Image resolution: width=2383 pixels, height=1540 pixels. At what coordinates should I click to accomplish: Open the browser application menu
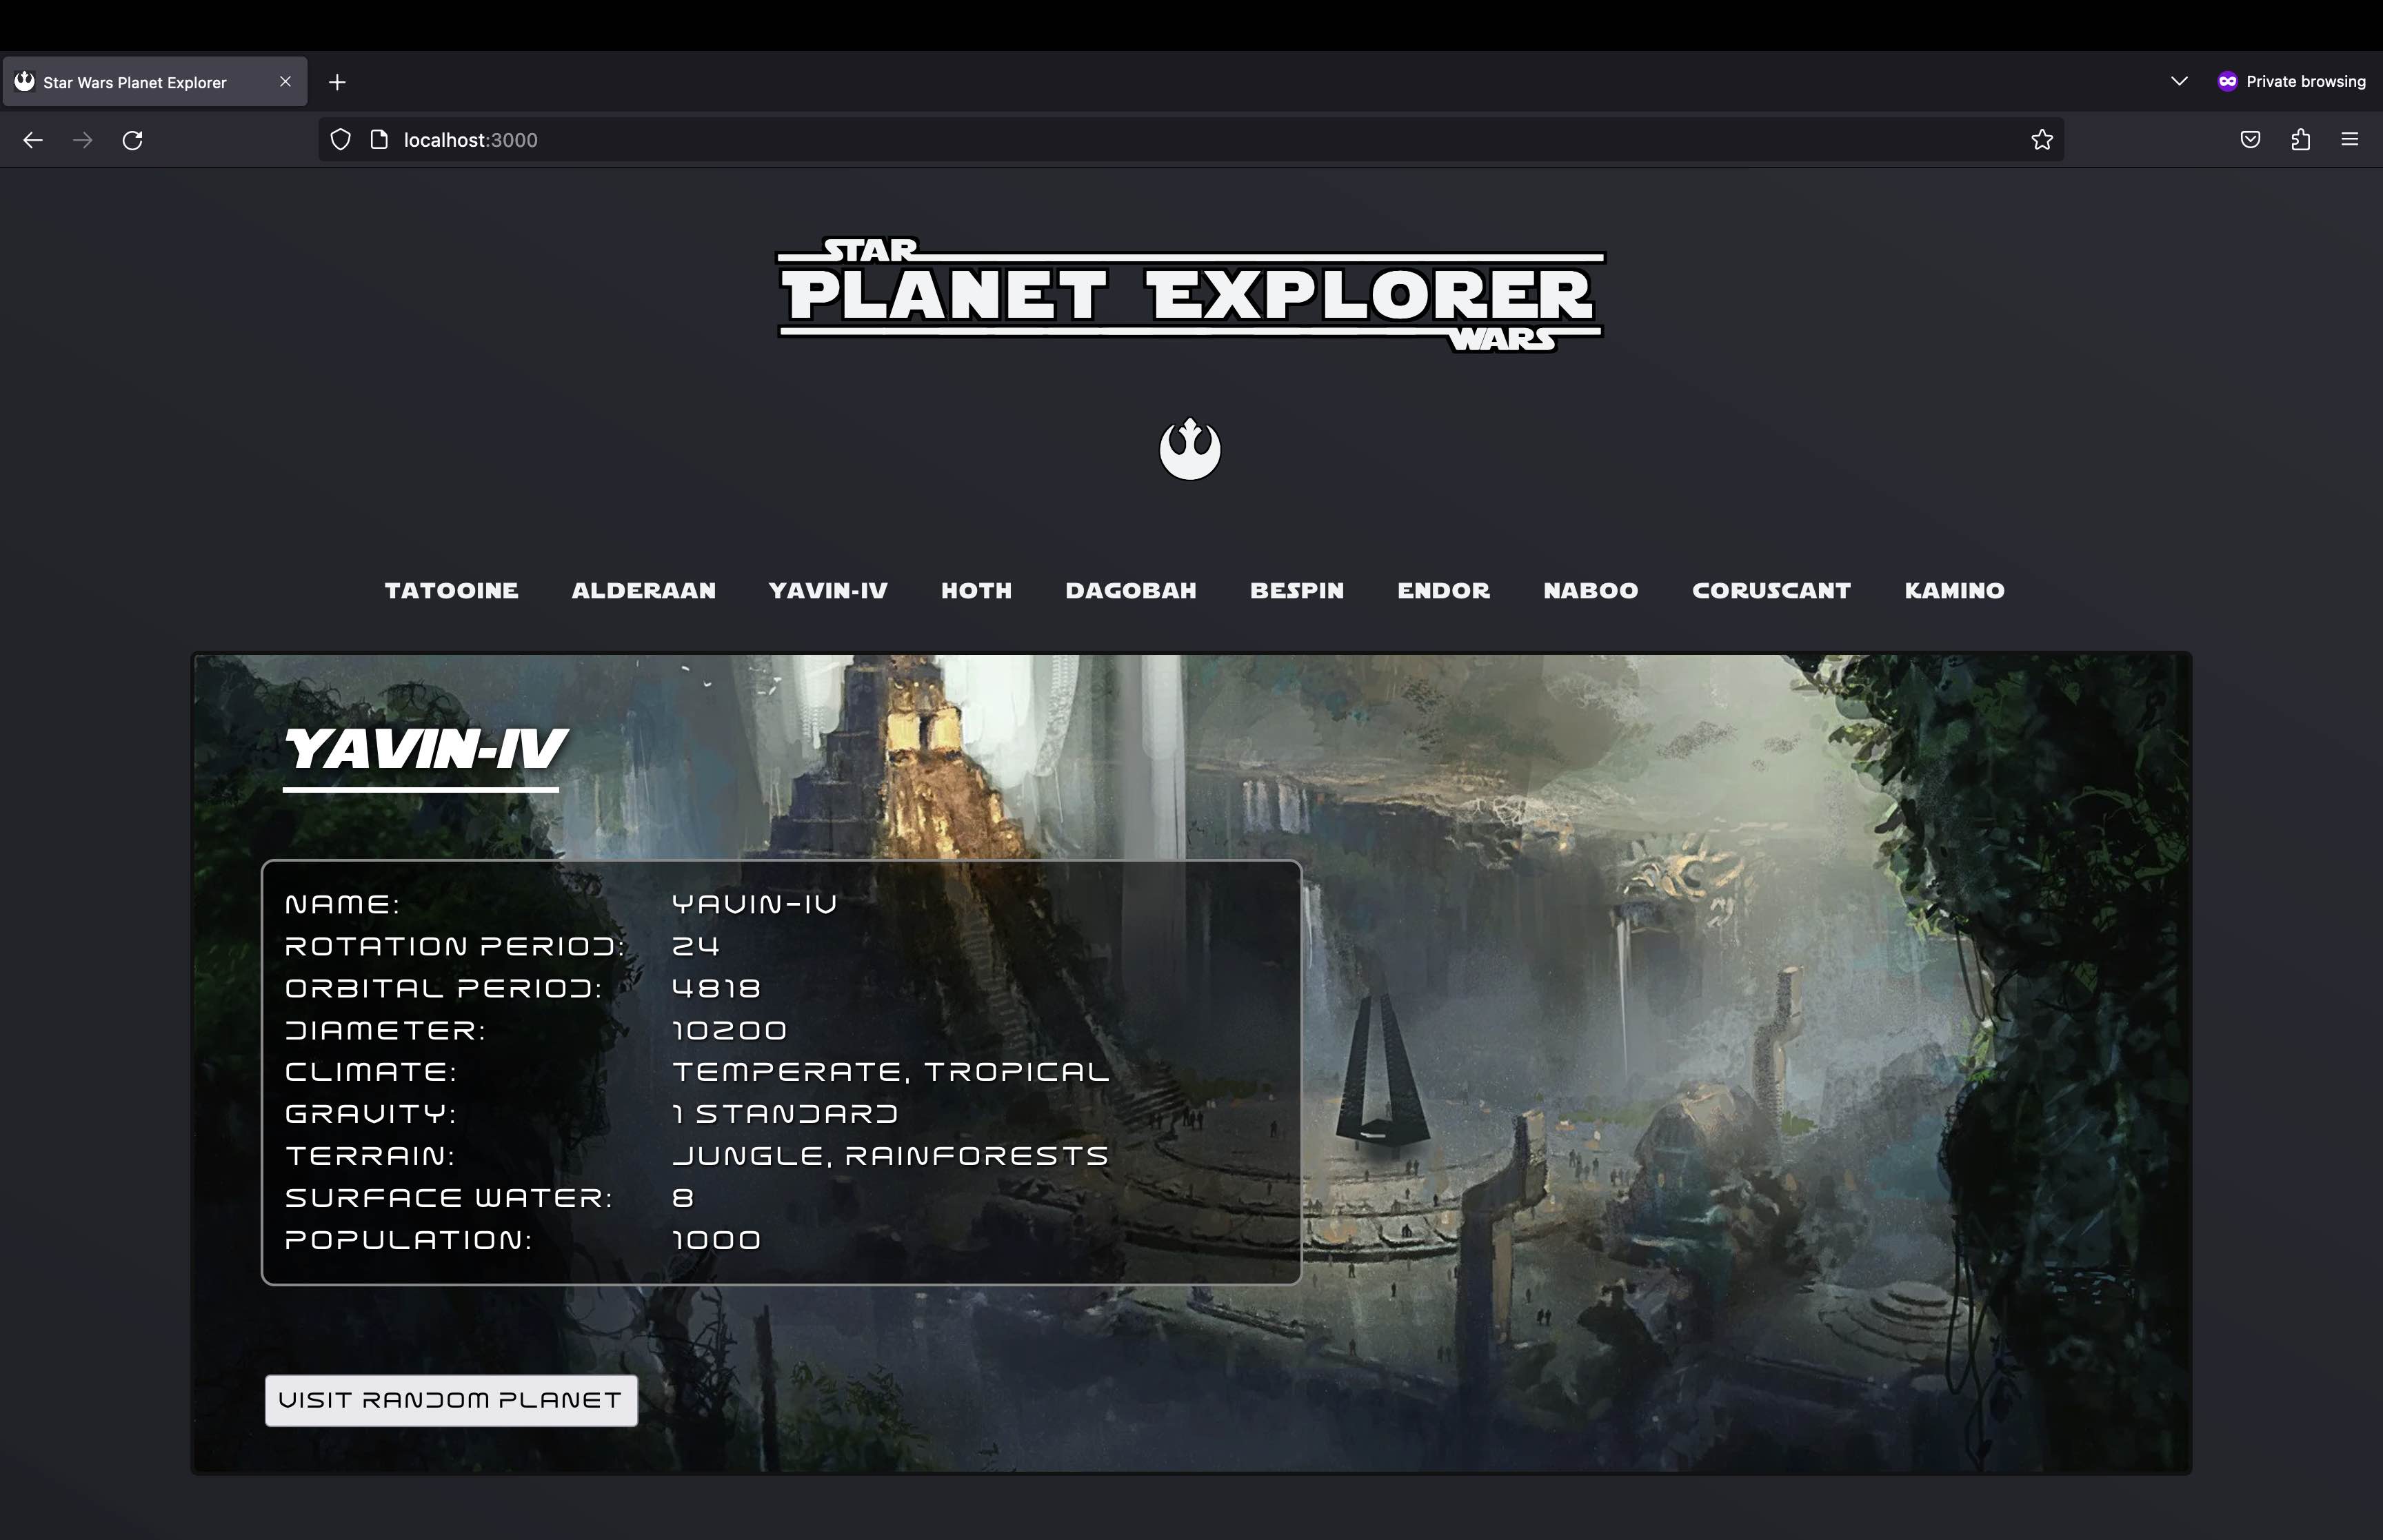2350,140
